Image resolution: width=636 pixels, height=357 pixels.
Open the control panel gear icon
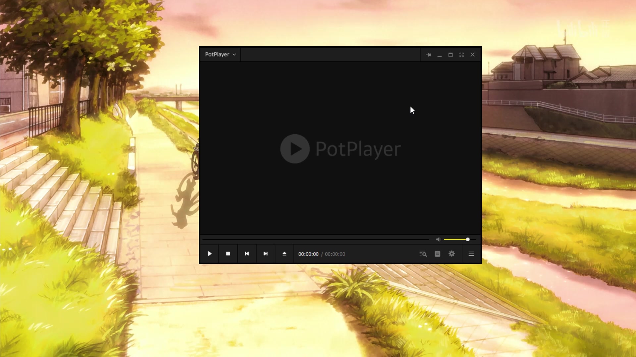pyautogui.click(x=452, y=254)
